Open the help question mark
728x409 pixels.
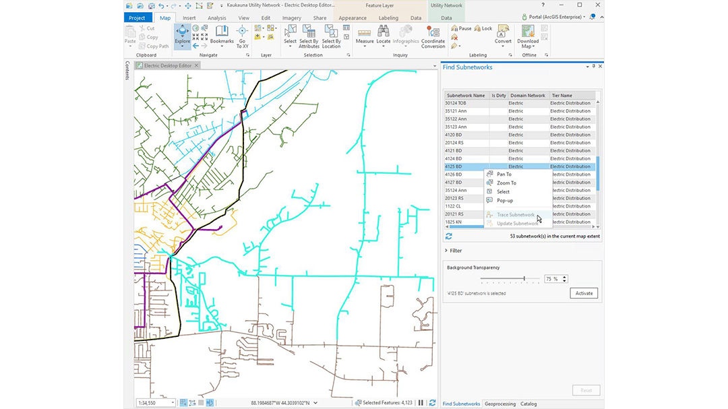coord(543,5)
